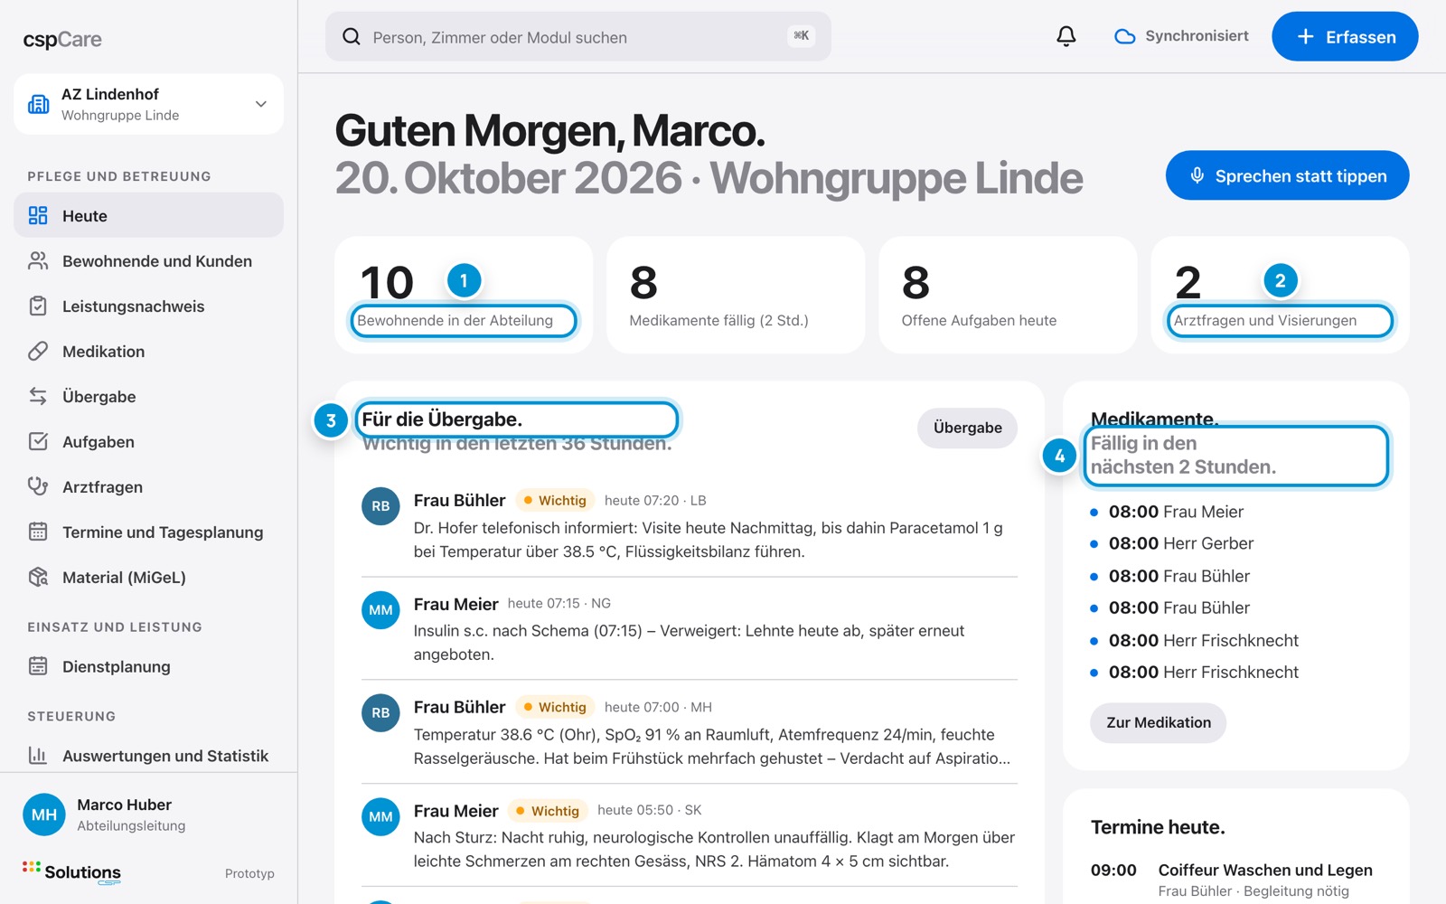Click the AZ Lindenhof building icon
This screenshot has height=904, width=1446.
(x=39, y=104)
